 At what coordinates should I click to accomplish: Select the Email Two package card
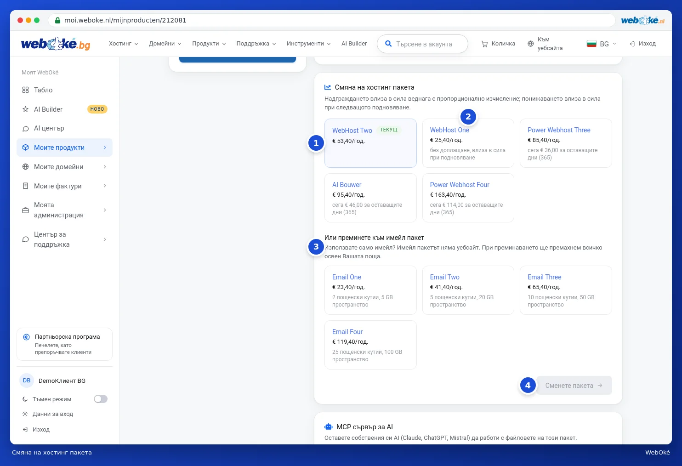468,290
